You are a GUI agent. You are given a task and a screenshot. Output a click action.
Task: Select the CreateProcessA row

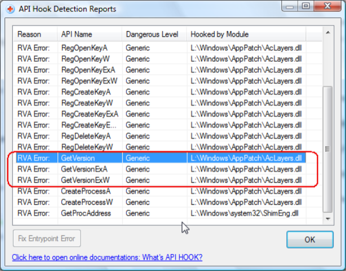click(x=160, y=191)
